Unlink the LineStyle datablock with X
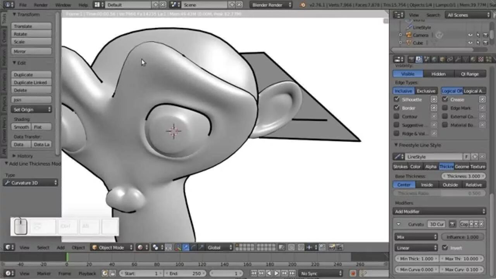This screenshot has width=496, height=279. coord(482,157)
